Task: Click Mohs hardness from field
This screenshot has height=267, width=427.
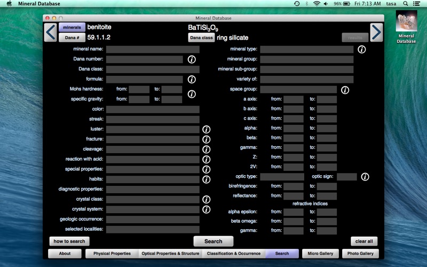Action: point(139,89)
